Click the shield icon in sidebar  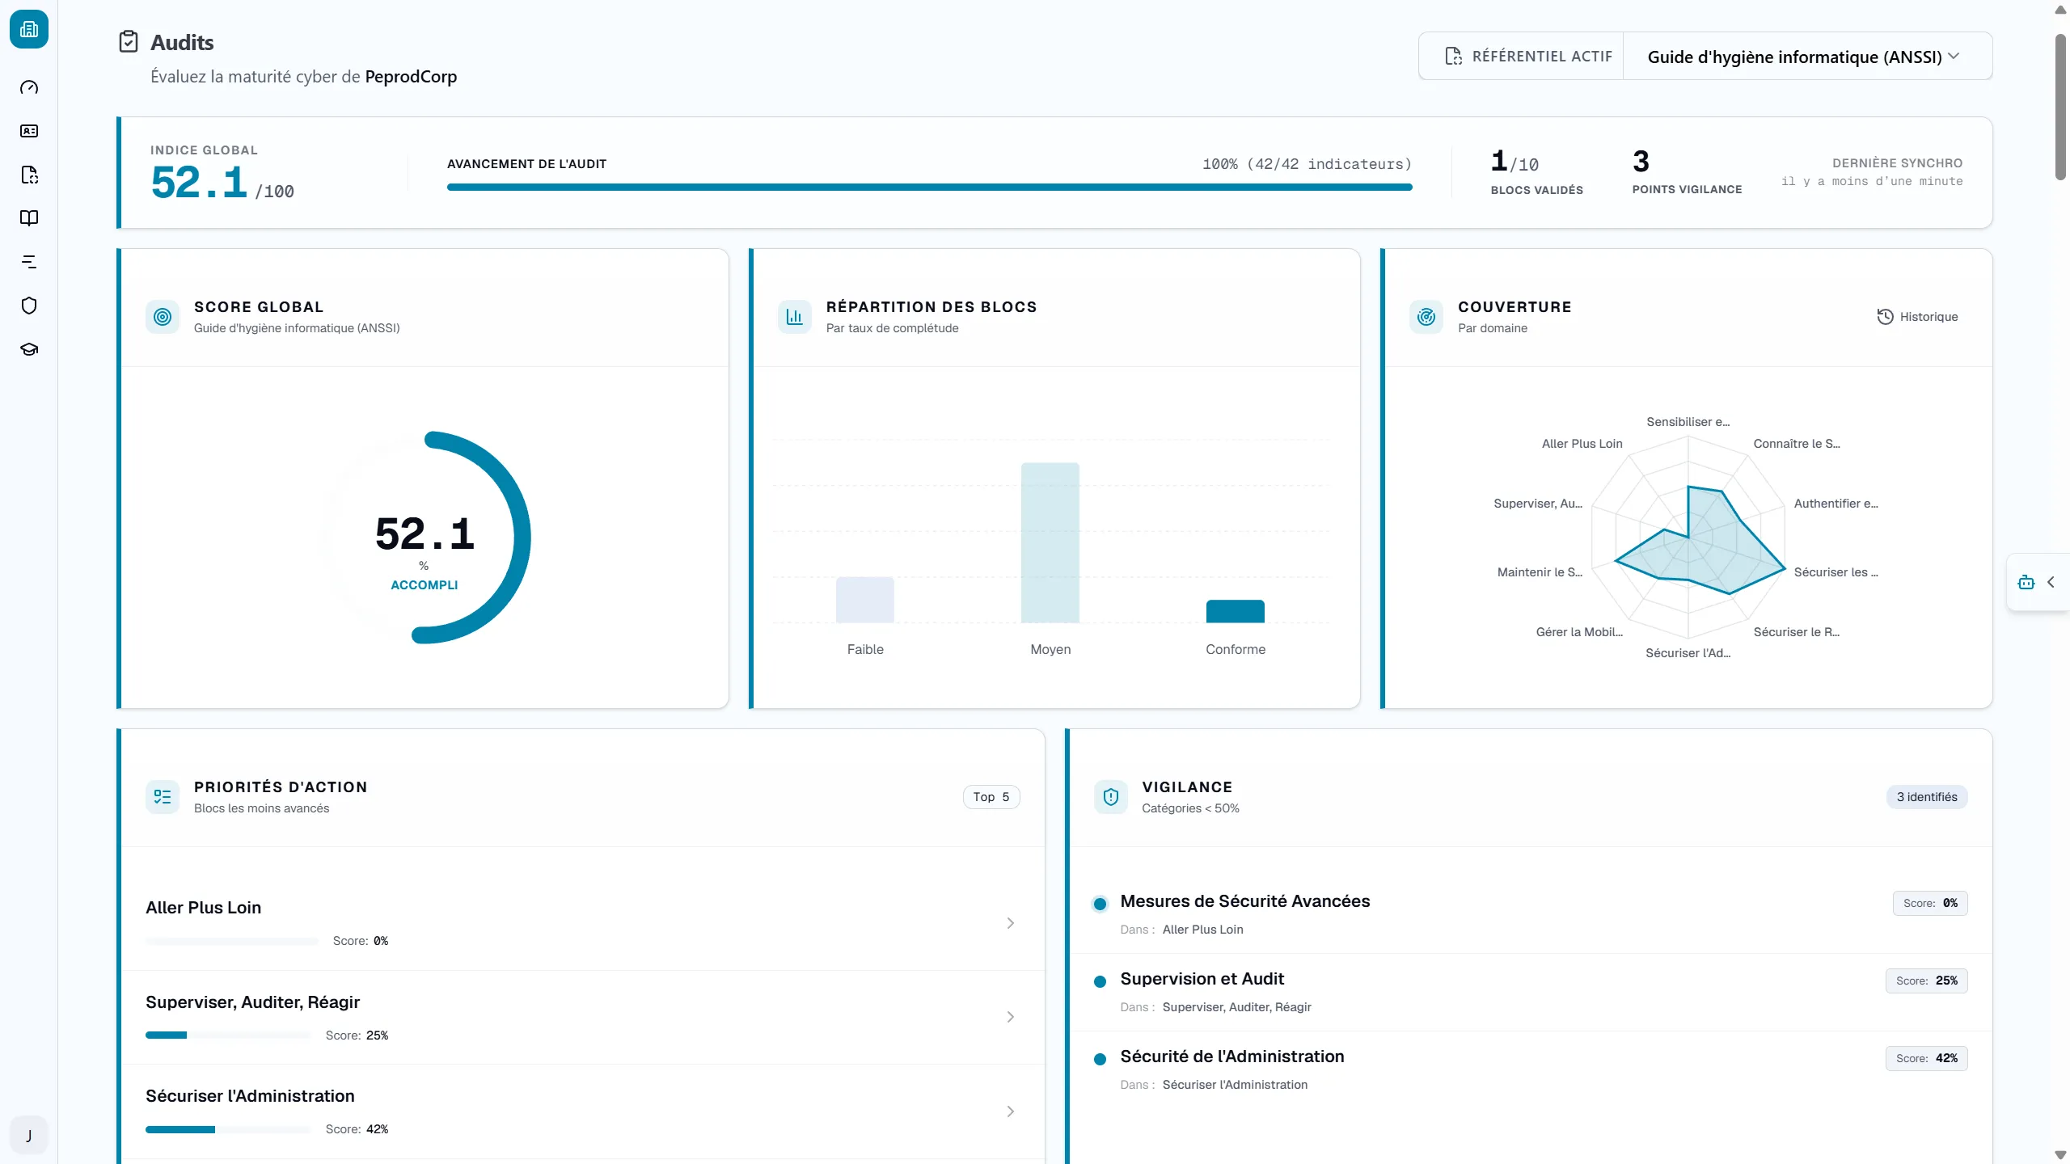pyautogui.click(x=29, y=306)
